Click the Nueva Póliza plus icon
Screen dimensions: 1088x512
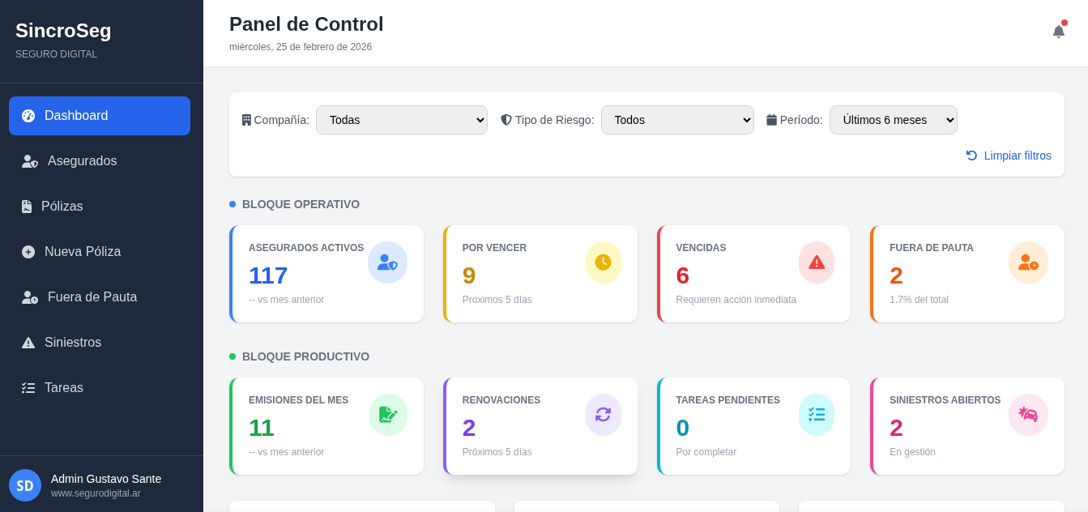(x=28, y=251)
